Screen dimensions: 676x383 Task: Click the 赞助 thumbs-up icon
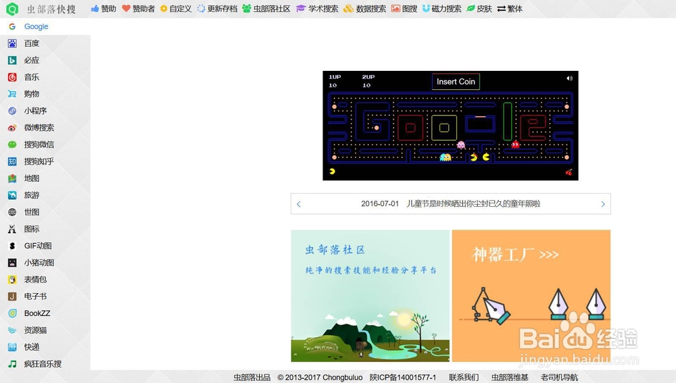pyautogui.click(x=95, y=8)
